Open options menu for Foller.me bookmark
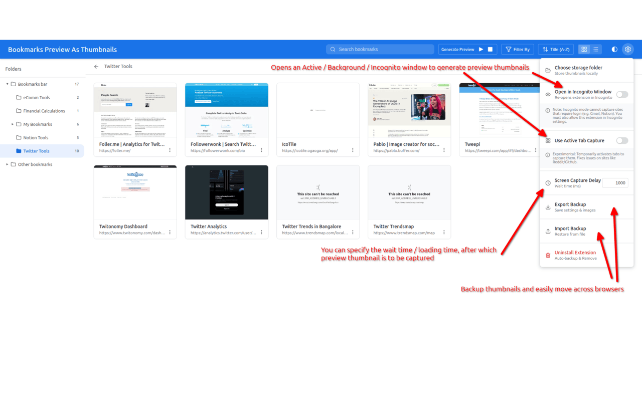 pos(170,150)
